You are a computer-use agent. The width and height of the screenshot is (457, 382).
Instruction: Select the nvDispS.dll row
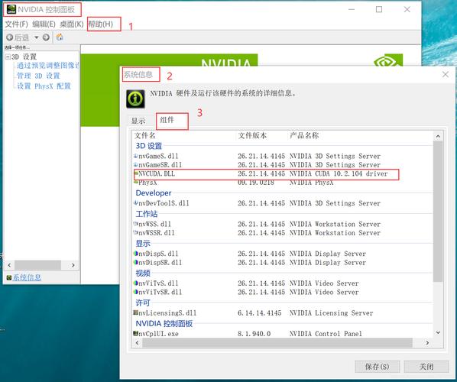point(283,254)
